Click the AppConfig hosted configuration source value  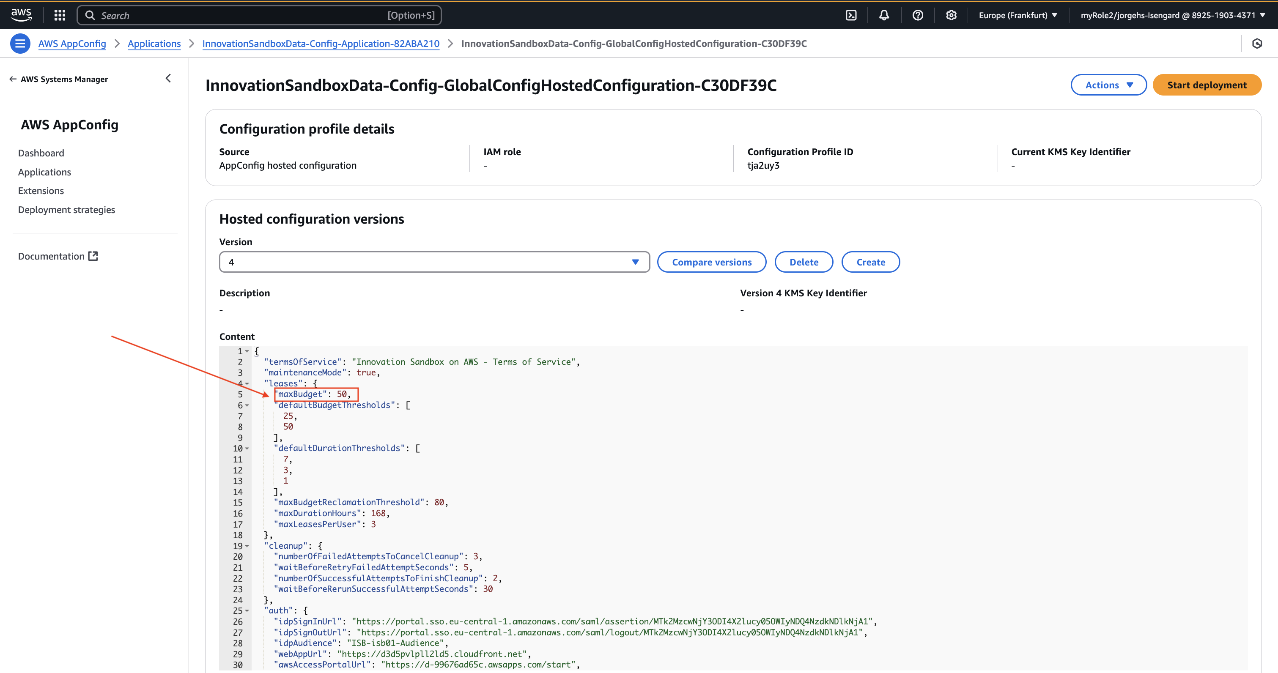(x=288, y=165)
